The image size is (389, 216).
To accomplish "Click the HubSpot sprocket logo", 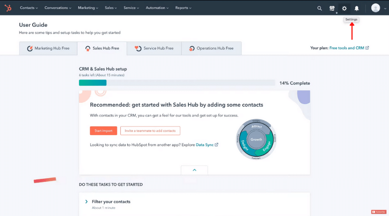I will click(8, 8).
